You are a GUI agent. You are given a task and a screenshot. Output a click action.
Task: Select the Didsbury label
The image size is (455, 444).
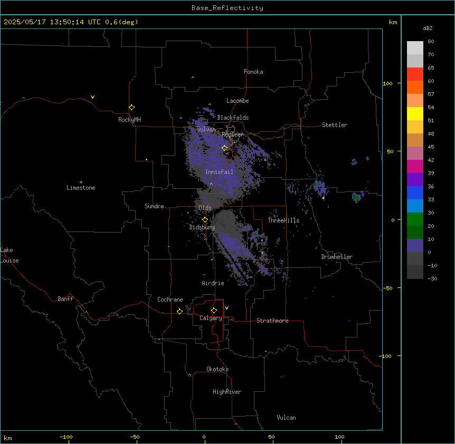202,227
